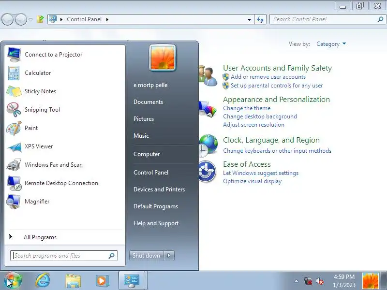The height and width of the screenshot is (290, 387).
Task: Select Control Panel in Start menu
Action: pos(151,173)
